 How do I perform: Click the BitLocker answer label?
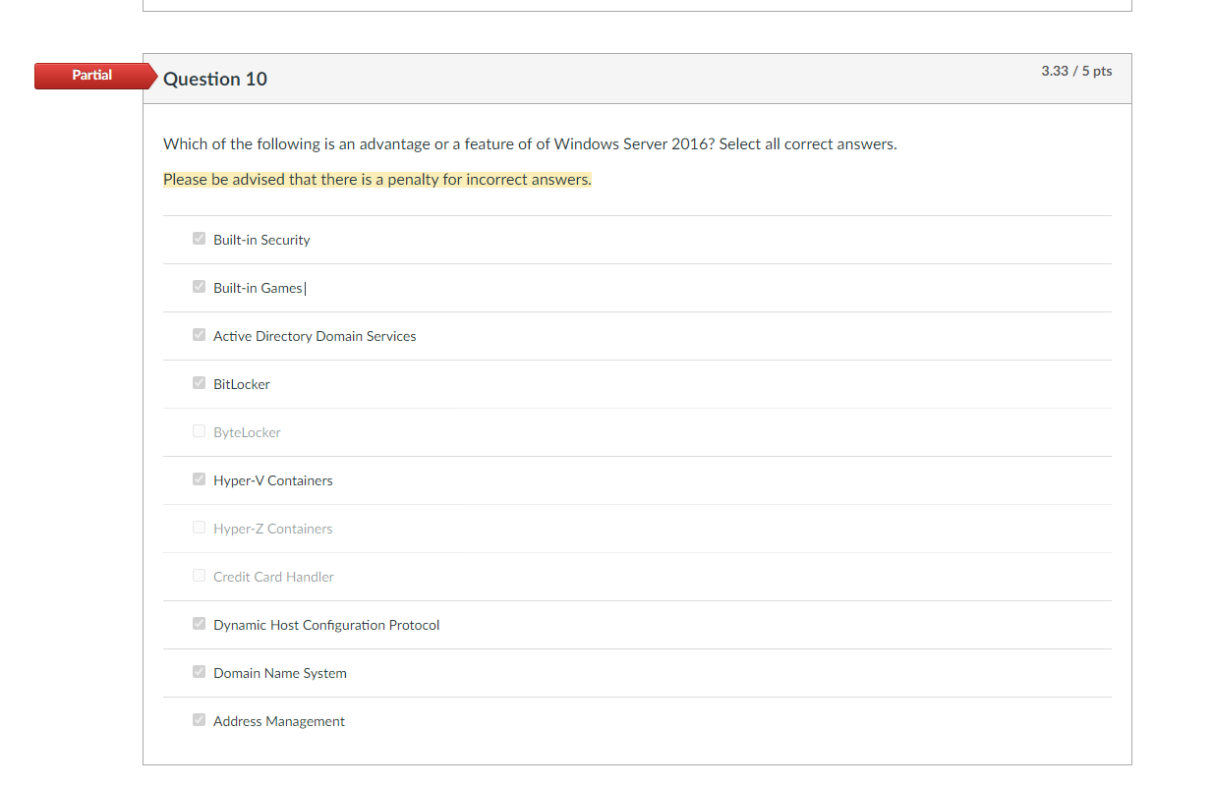pos(242,384)
